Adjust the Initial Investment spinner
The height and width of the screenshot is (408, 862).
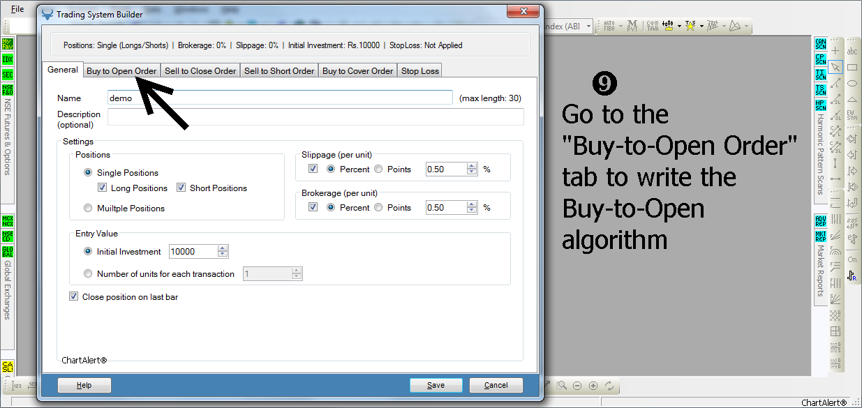[223, 252]
